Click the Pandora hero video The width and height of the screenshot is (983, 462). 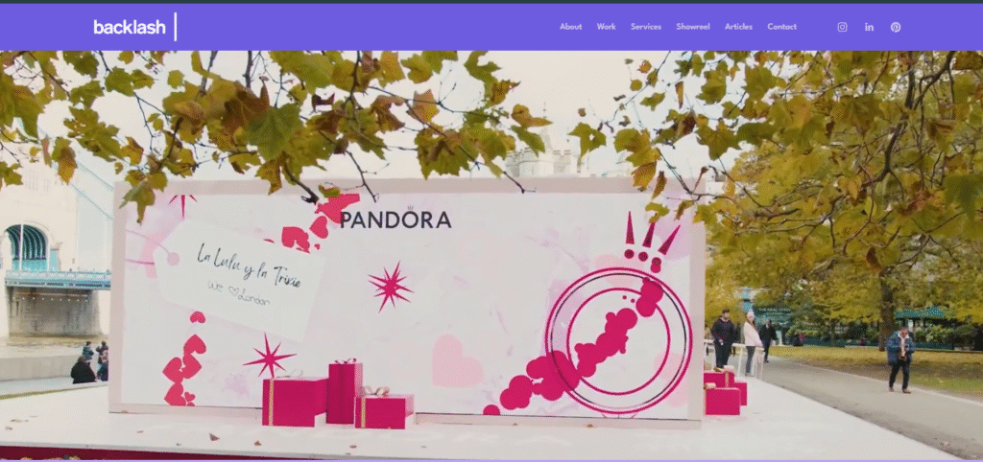491,255
